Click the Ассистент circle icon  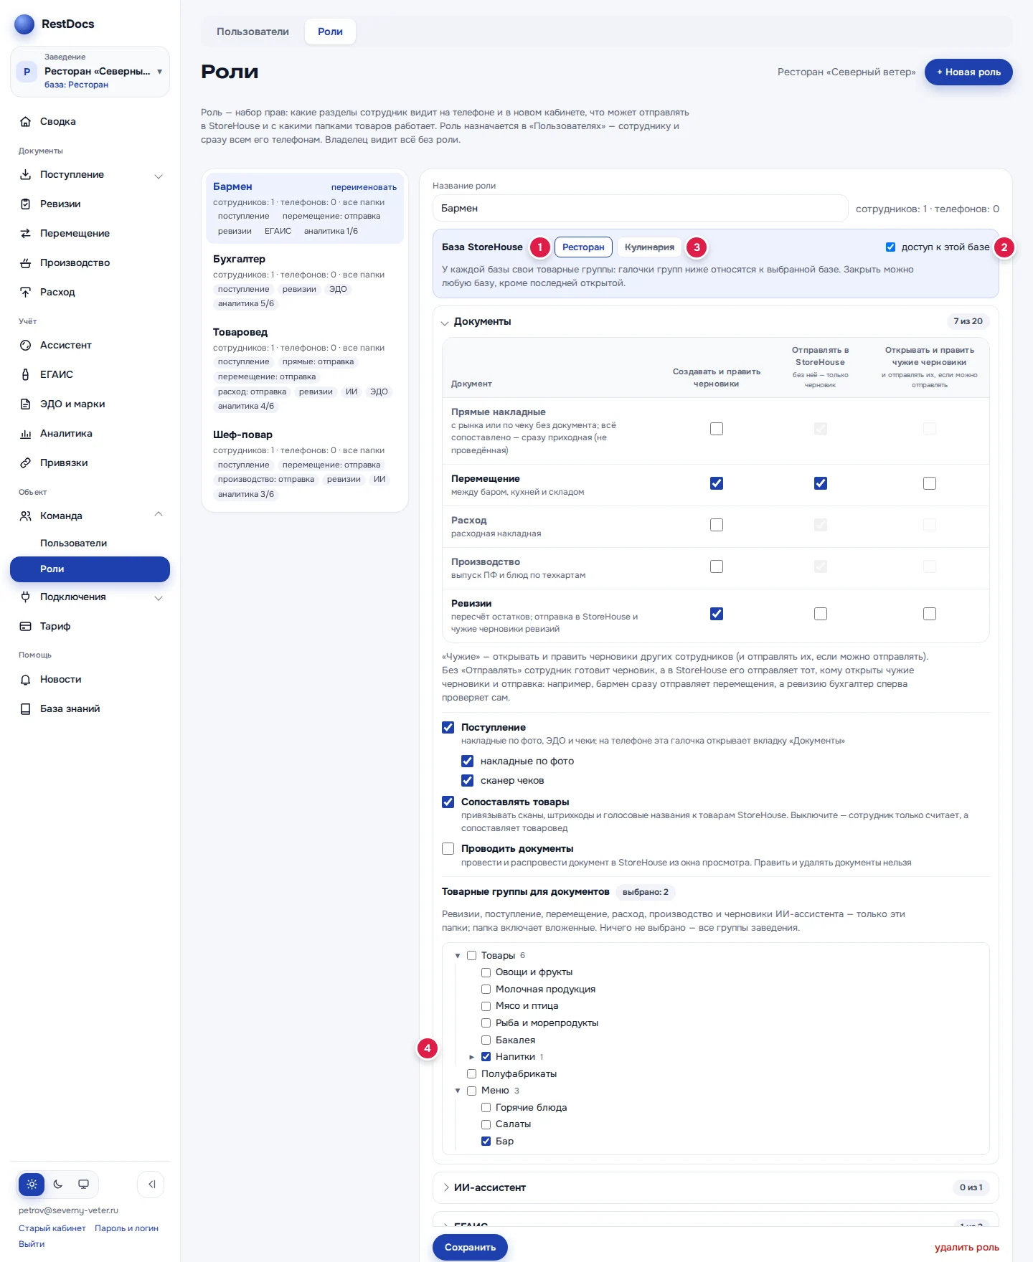[26, 346]
